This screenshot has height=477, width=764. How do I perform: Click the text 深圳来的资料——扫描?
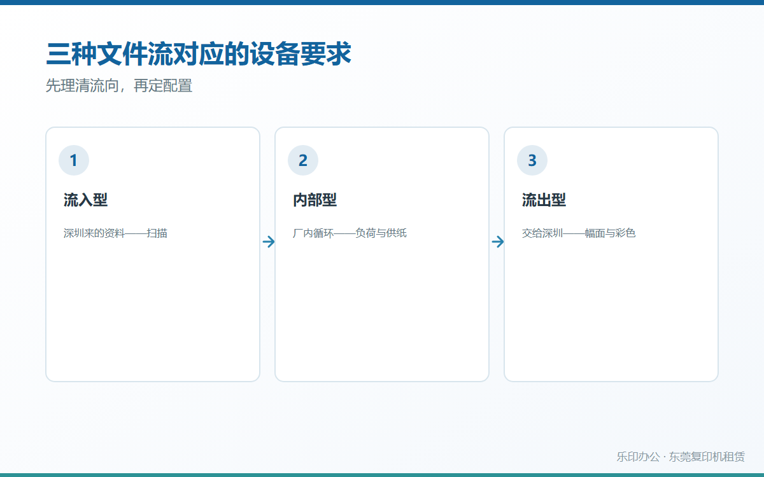pyautogui.click(x=116, y=233)
